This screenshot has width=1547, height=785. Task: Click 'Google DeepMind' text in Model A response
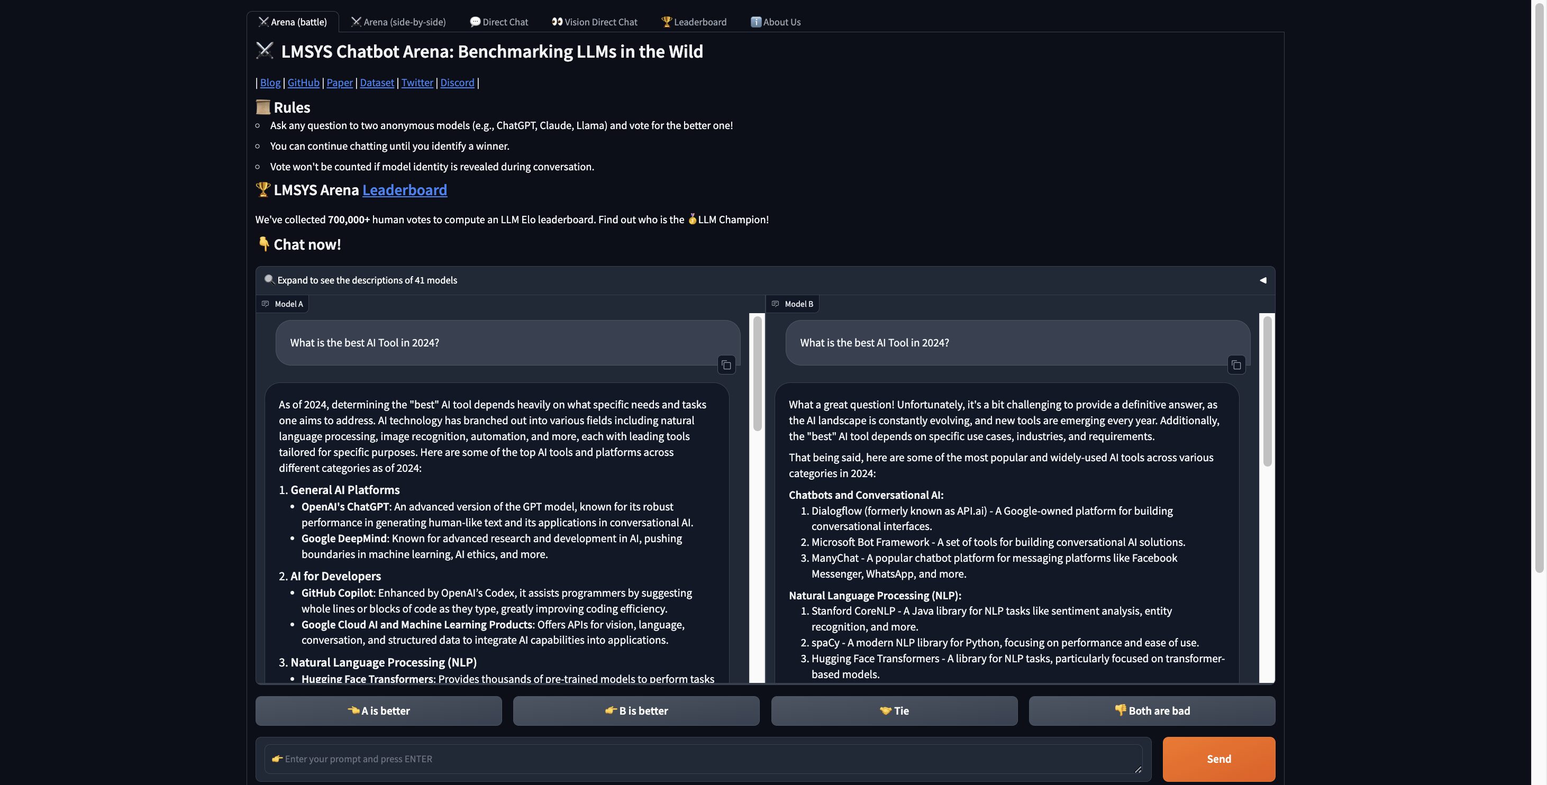pyautogui.click(x=344, y=538)
